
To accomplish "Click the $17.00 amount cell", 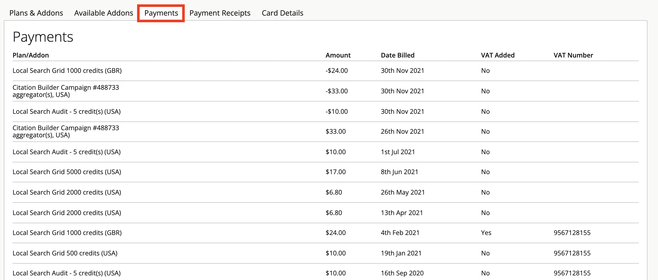I will [336, 172].
